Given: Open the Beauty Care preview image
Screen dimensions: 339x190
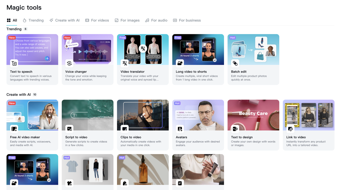Looking at the screenshot, I should (253, 115).
